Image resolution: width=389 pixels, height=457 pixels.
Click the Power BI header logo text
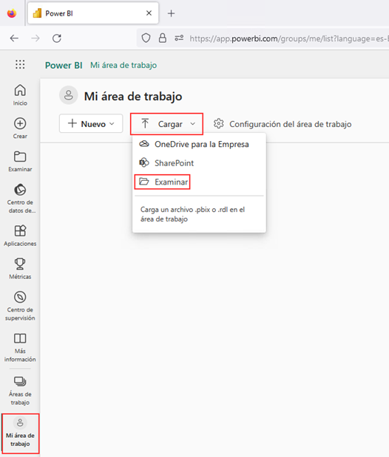(x=64, y=65)
